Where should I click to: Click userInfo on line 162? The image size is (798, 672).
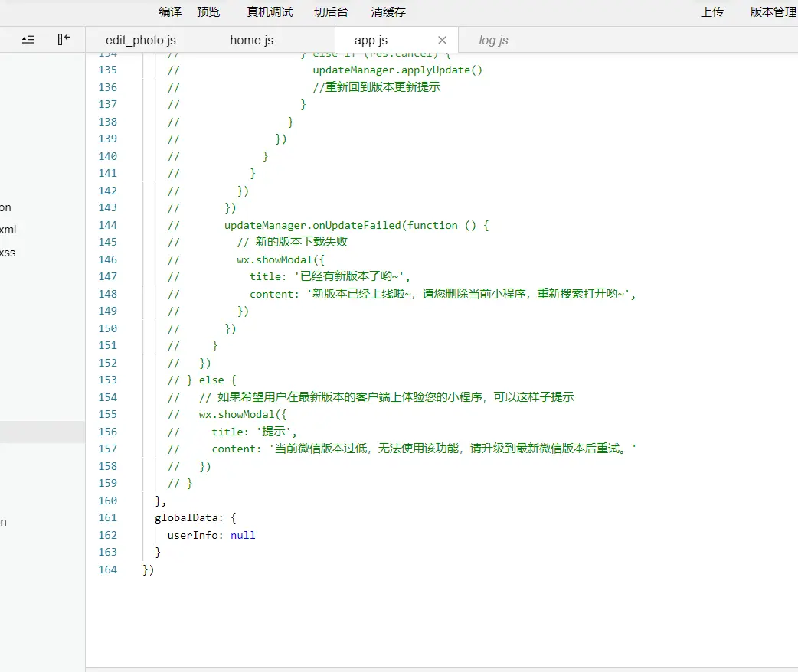193,535
